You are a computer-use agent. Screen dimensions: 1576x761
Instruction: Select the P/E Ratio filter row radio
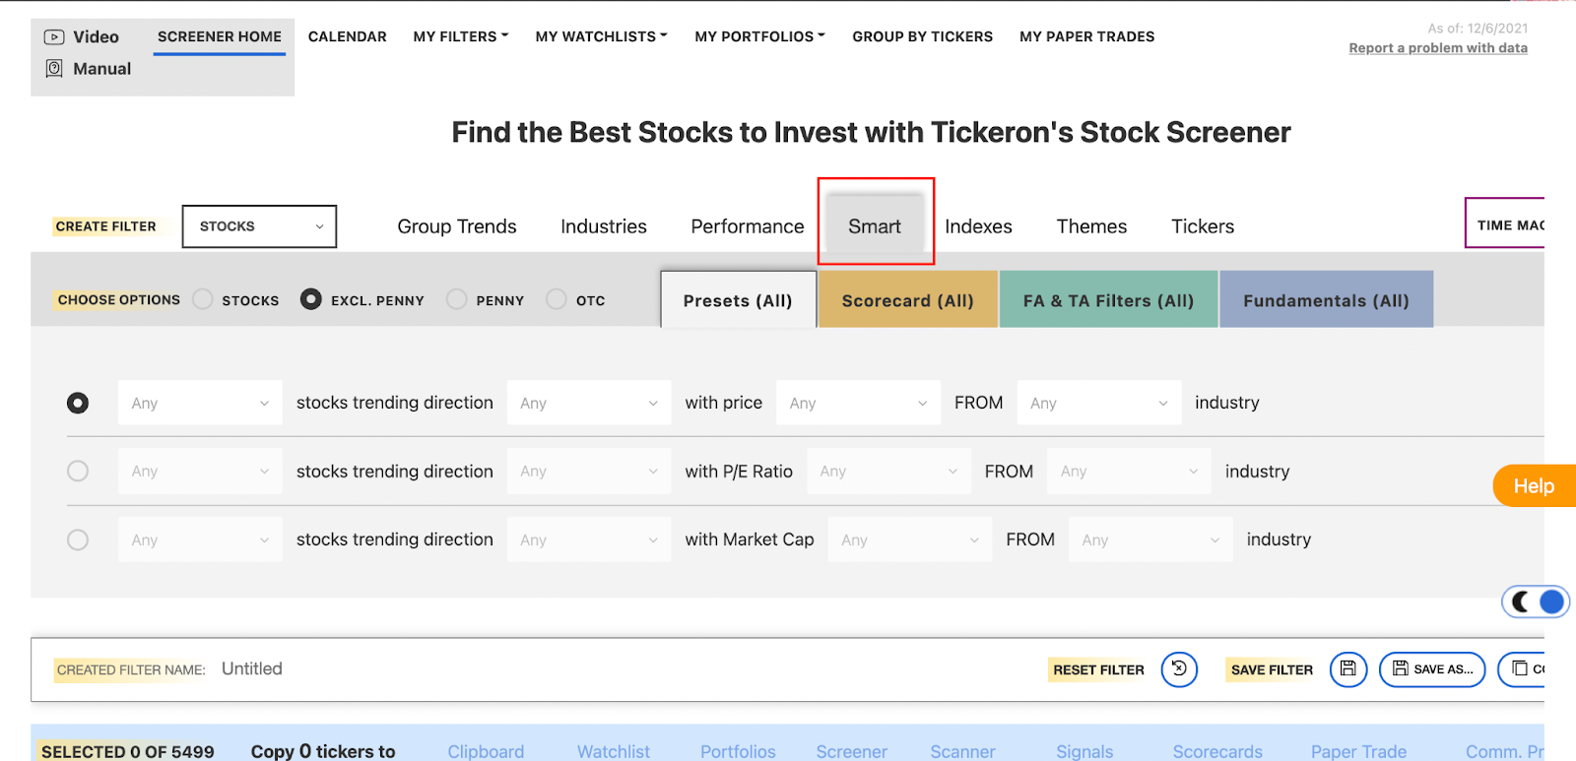pos(78,471)
